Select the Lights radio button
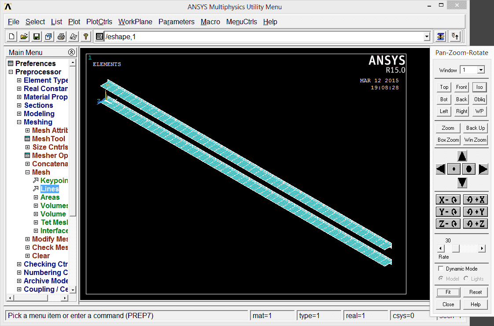494x326 pixels. [x=466, y=278]
